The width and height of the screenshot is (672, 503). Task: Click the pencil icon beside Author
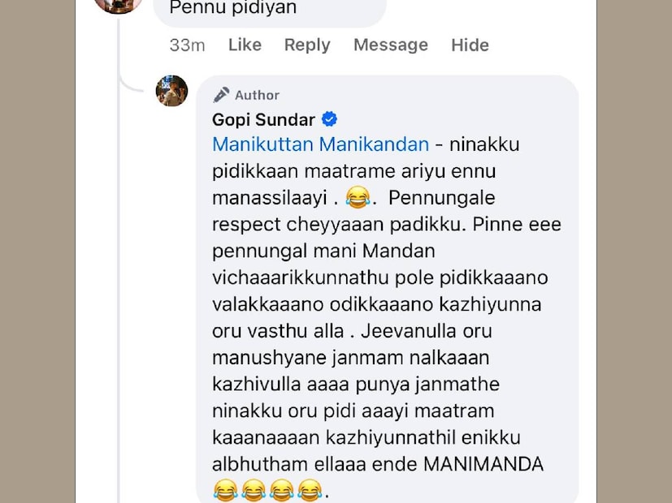pos(221,95)
